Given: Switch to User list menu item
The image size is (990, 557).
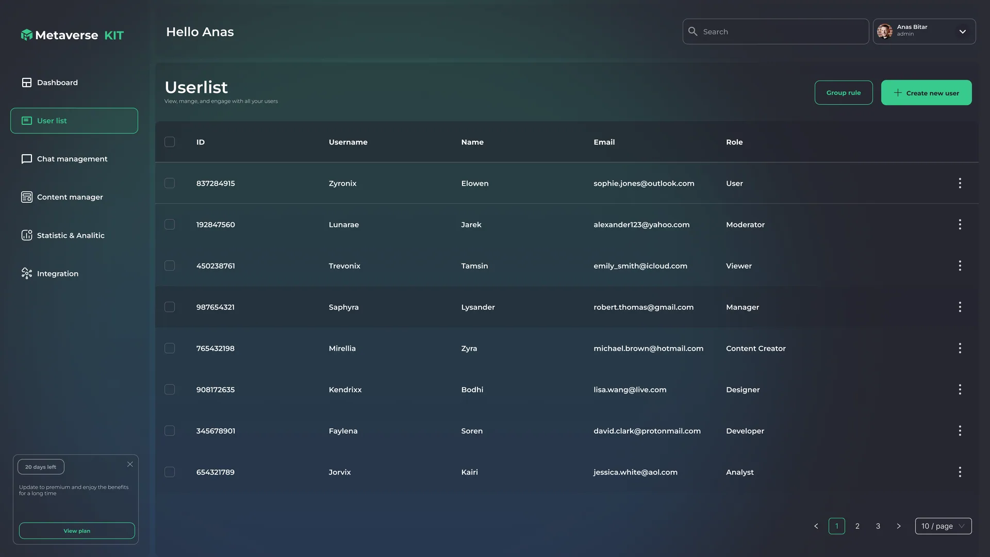Looking at the screenshot, I should [x=74, y=121].
